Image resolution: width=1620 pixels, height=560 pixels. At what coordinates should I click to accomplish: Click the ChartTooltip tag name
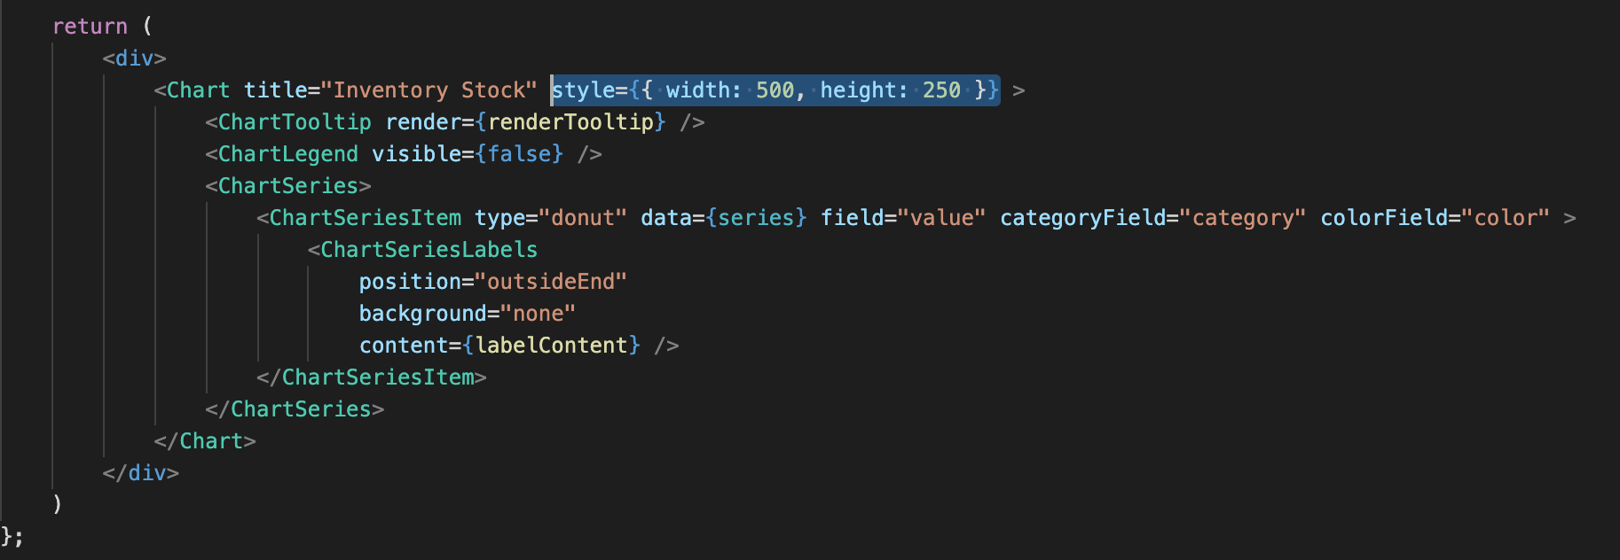click(295, 122)
